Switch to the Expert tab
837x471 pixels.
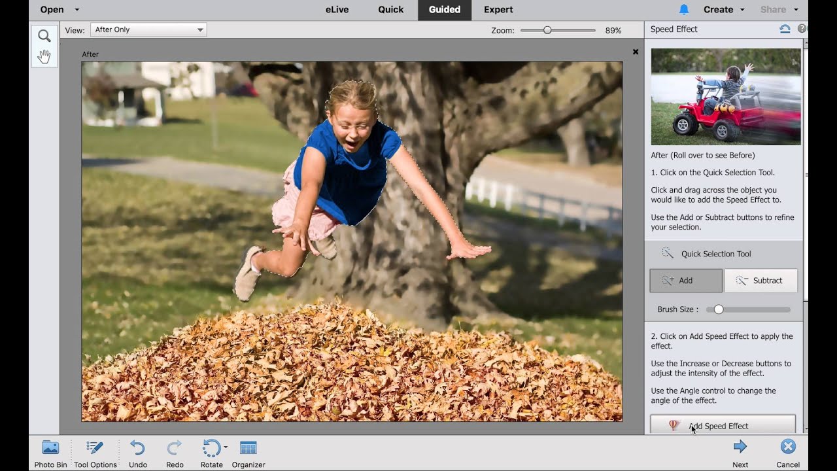click(x=498, y=9)
